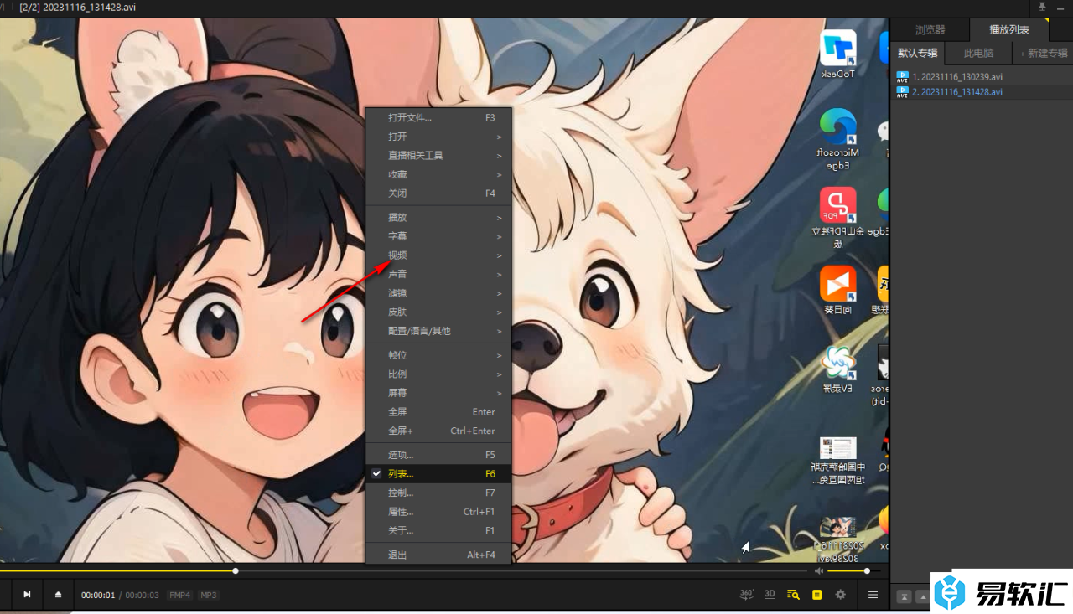Click the AVI icon of 20231116_130239.avi
The height and width of the screenshot is (614, 1073).
coord(902,76)
